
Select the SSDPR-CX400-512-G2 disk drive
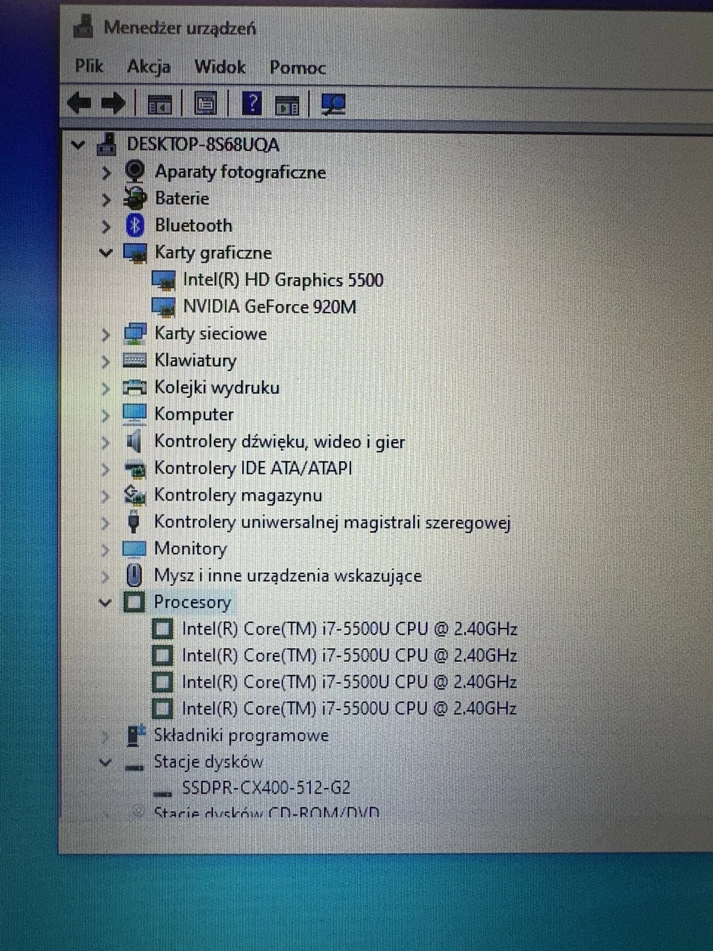click(x=266, y=788)
